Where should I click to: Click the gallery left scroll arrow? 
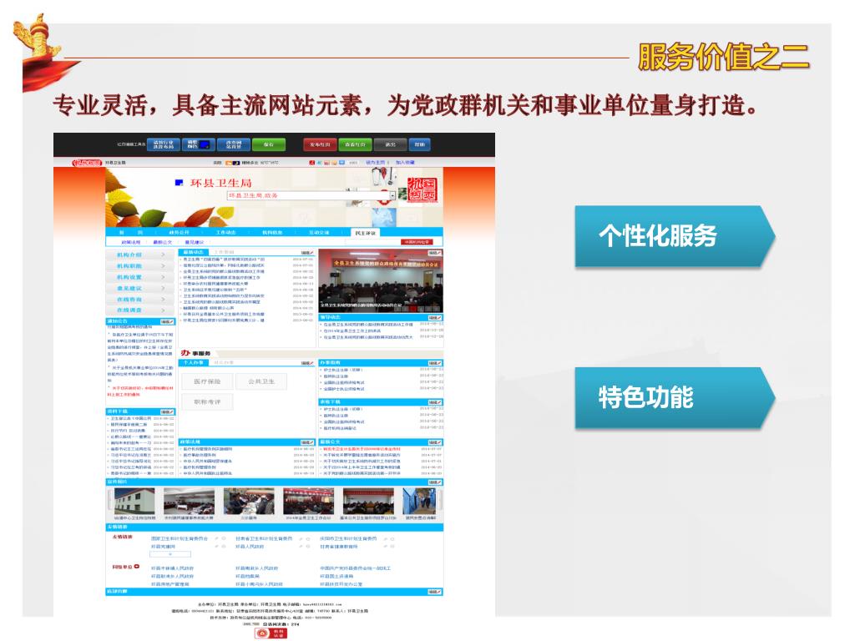[x=109, y=501]
